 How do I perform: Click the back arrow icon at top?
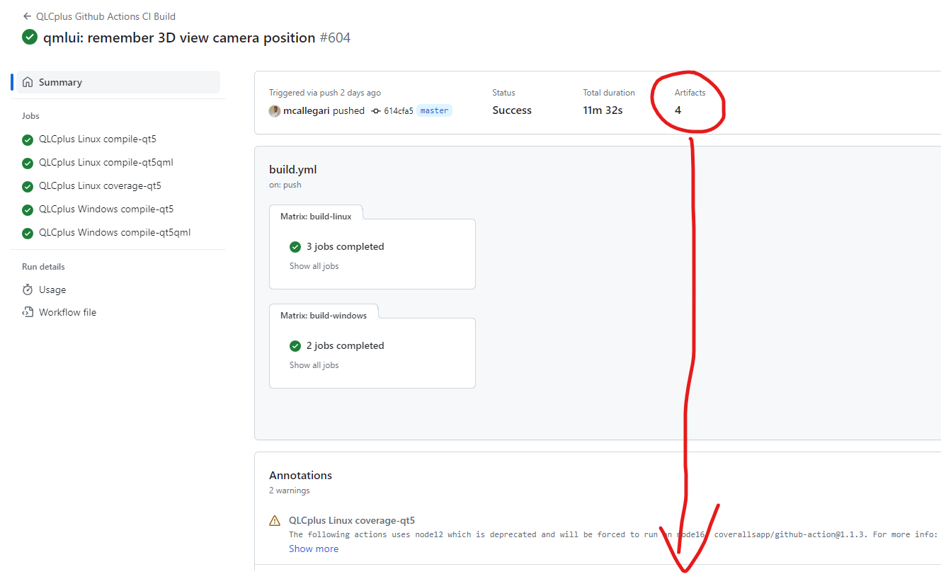27,16
